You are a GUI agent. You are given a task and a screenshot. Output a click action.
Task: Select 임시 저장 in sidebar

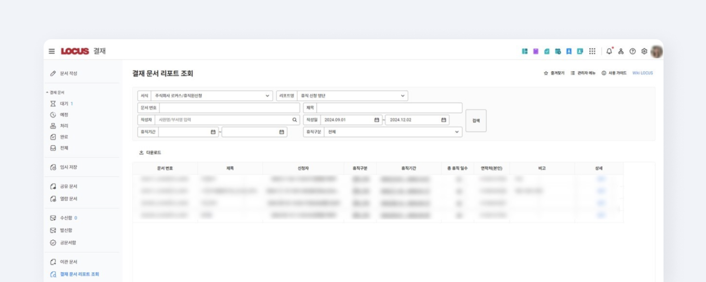point(68,167)
